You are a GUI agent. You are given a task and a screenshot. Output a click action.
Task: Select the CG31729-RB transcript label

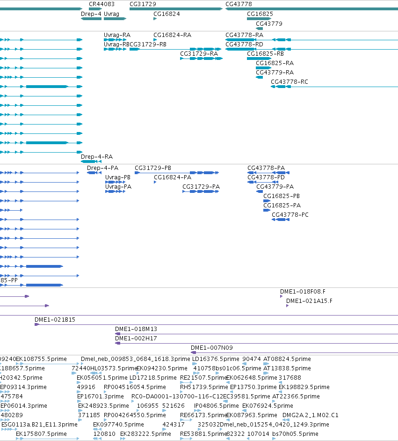point(148,44)
